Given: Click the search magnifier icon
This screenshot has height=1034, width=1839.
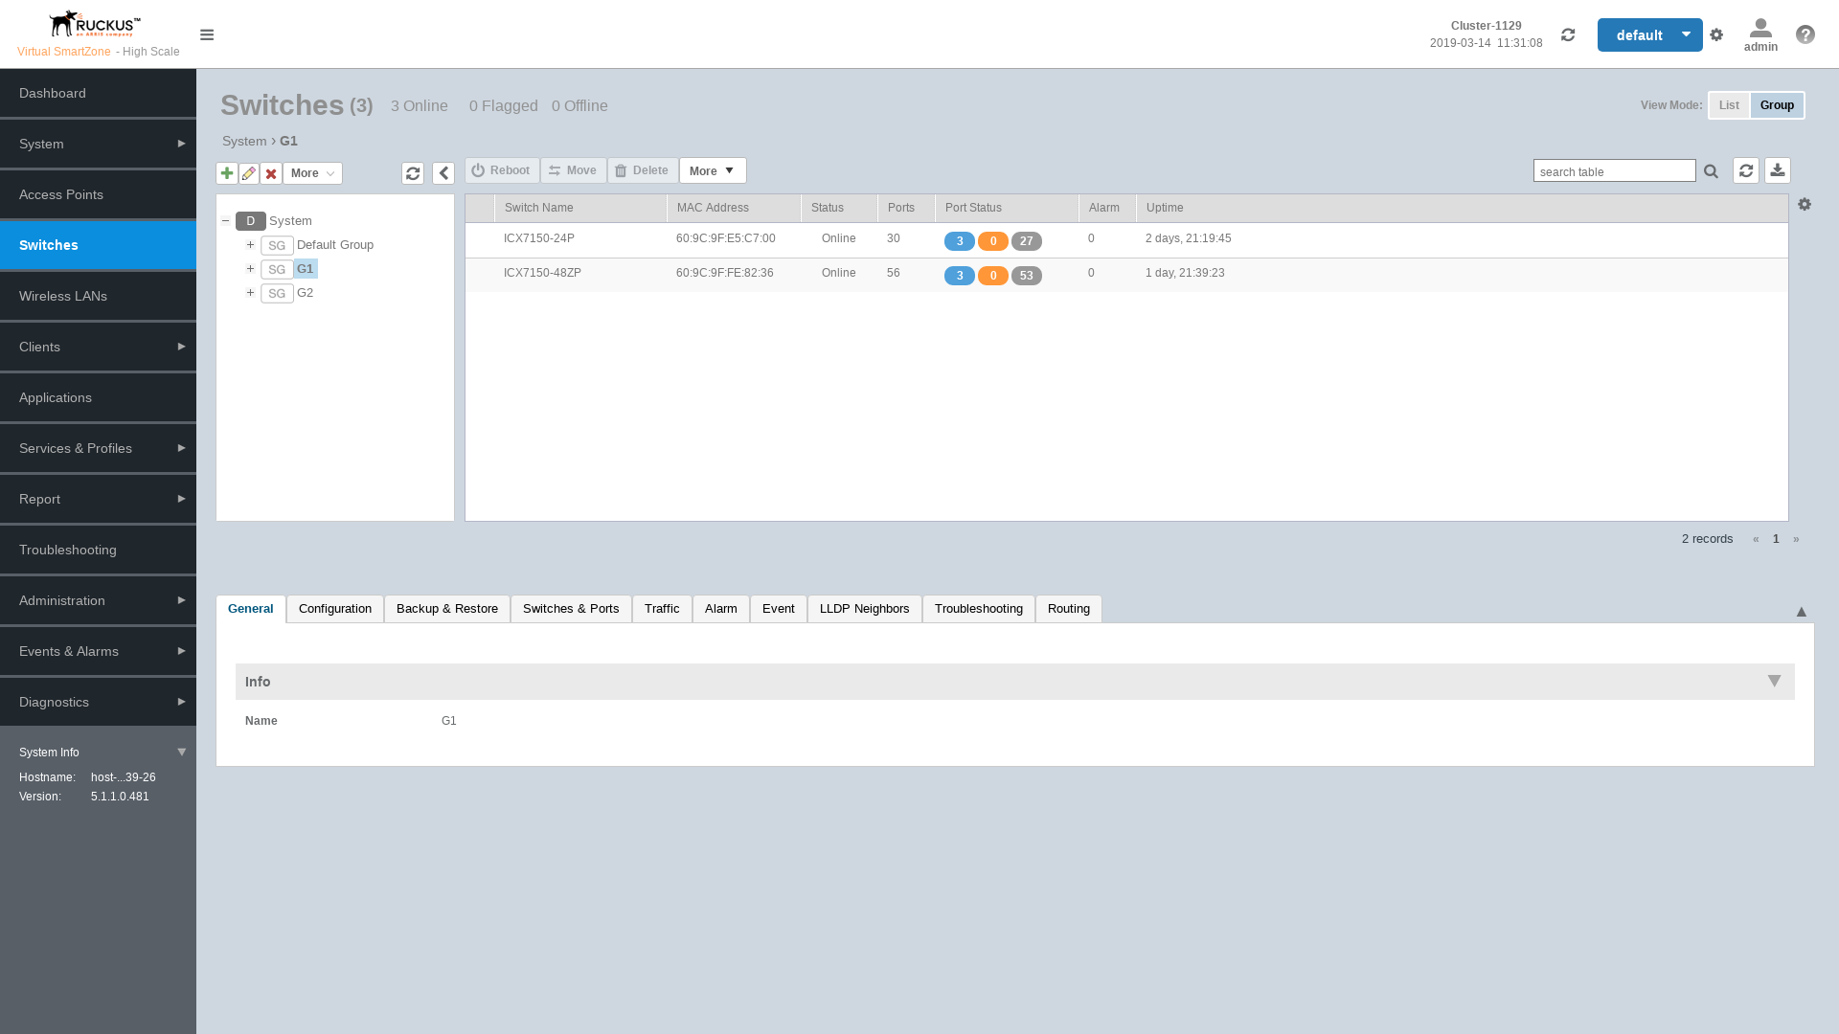Looking at the screenshot, I should click(x=1711, y=171).
